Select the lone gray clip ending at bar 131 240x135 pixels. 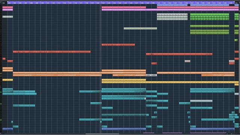tap(140, 28)
